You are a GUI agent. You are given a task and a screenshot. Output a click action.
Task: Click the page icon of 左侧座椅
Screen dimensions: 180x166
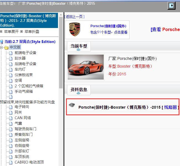pyautogui.click(x=11, y=140)
